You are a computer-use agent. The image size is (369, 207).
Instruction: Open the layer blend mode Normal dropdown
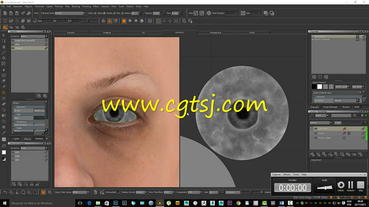tap(321, 123)
